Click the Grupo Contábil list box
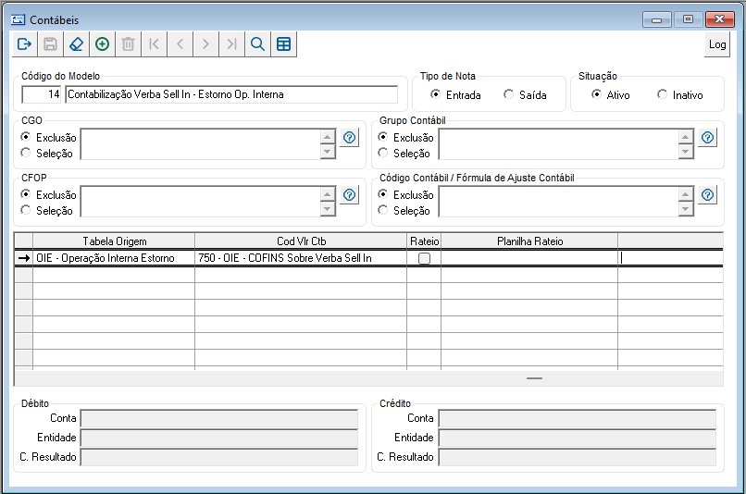 pos(558,144)
